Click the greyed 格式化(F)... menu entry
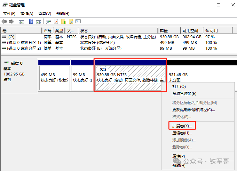 tap(182, 117)
